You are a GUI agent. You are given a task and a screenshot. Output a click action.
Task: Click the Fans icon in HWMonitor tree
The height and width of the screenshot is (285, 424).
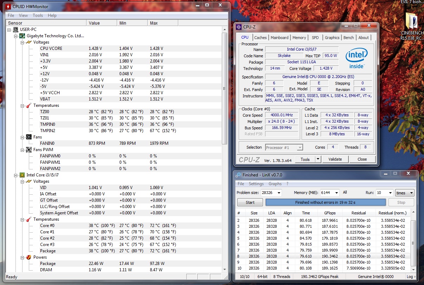pyautogui.click(x=29, y=137)
